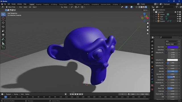
Task: Open the Random Walk subsurface method dropdown
Action: coord(171,44)
